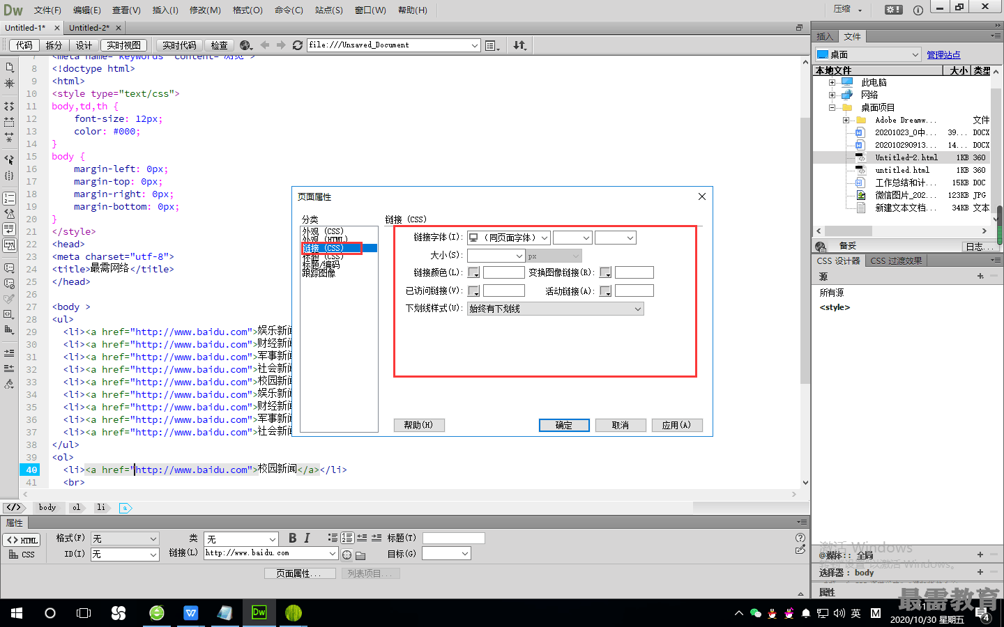Screen dimensions: 1004x627
Task: Click the unordered list icon in Properties
Action: (333, 538)
